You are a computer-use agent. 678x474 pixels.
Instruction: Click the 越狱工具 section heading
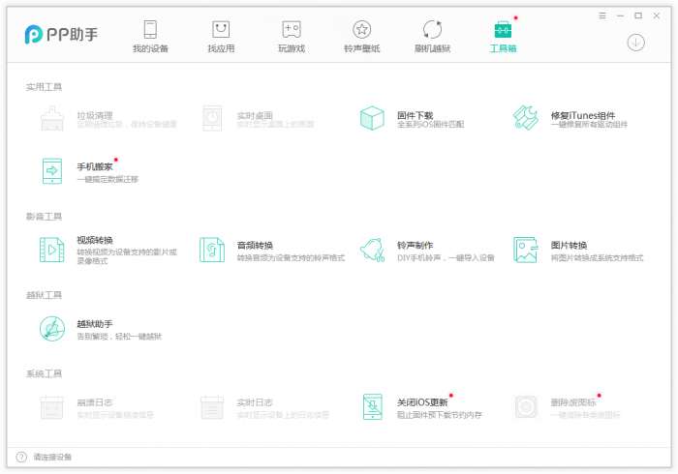point(45,295)
